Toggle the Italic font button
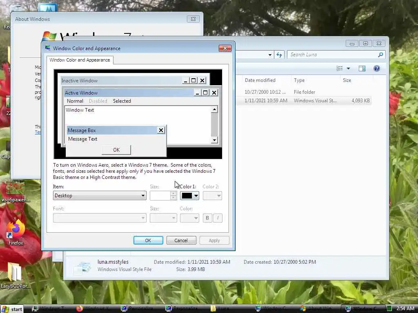418x313 pixels. tap(218, 218)
